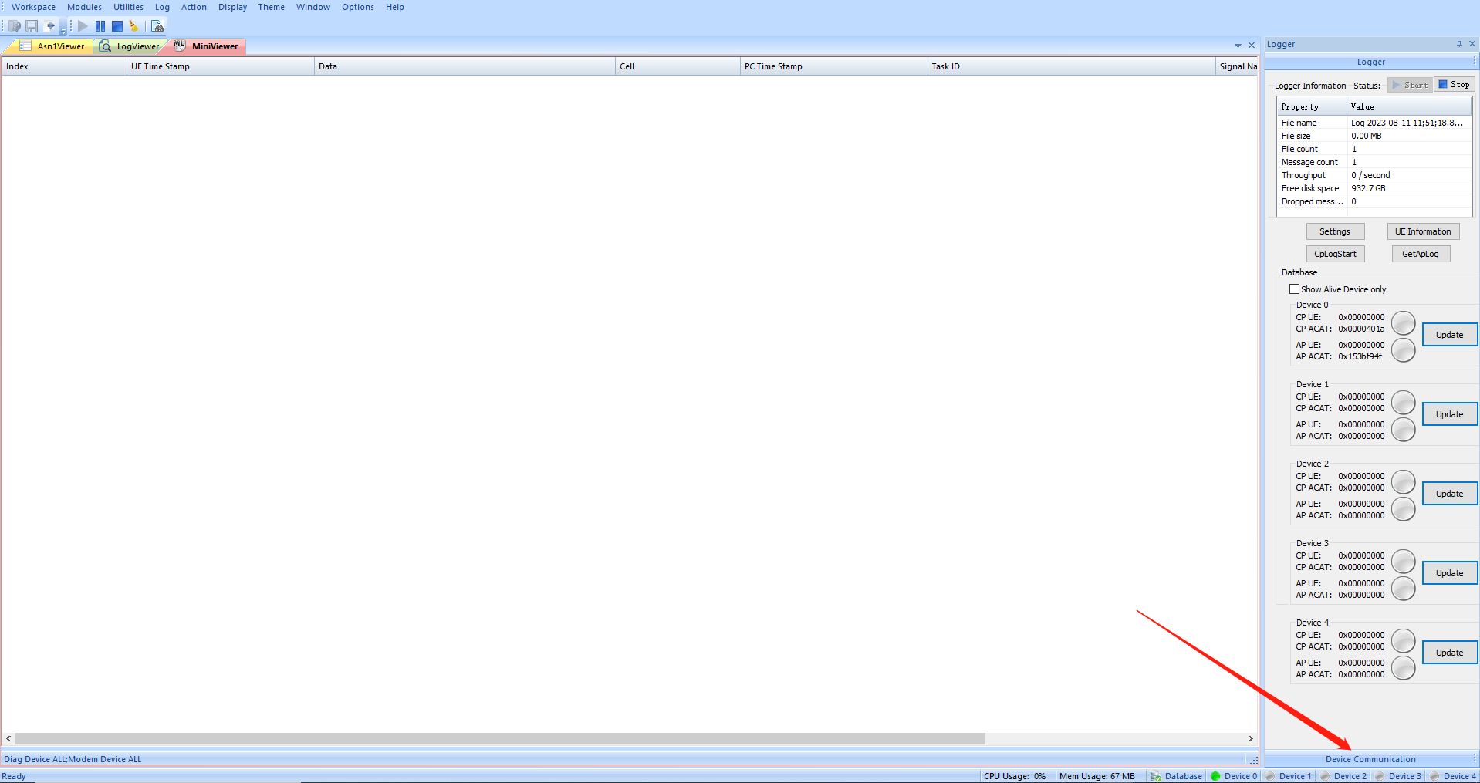Toggle the Device 1 AP round indicator
This screenshot has height=783, width=1480.
1403,430
